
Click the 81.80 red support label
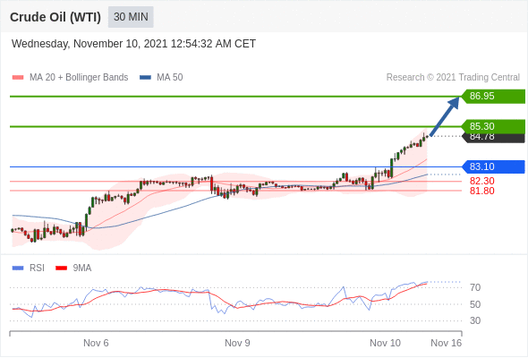click(481, 191)
